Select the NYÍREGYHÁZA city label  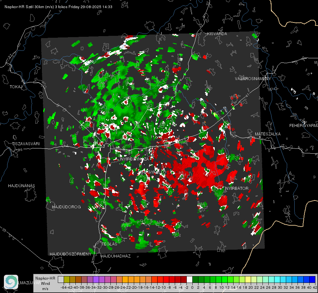(135, 159)
